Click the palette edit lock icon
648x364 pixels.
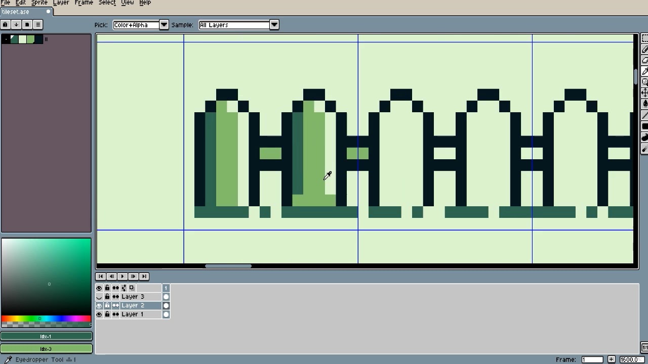pos(5,24)
